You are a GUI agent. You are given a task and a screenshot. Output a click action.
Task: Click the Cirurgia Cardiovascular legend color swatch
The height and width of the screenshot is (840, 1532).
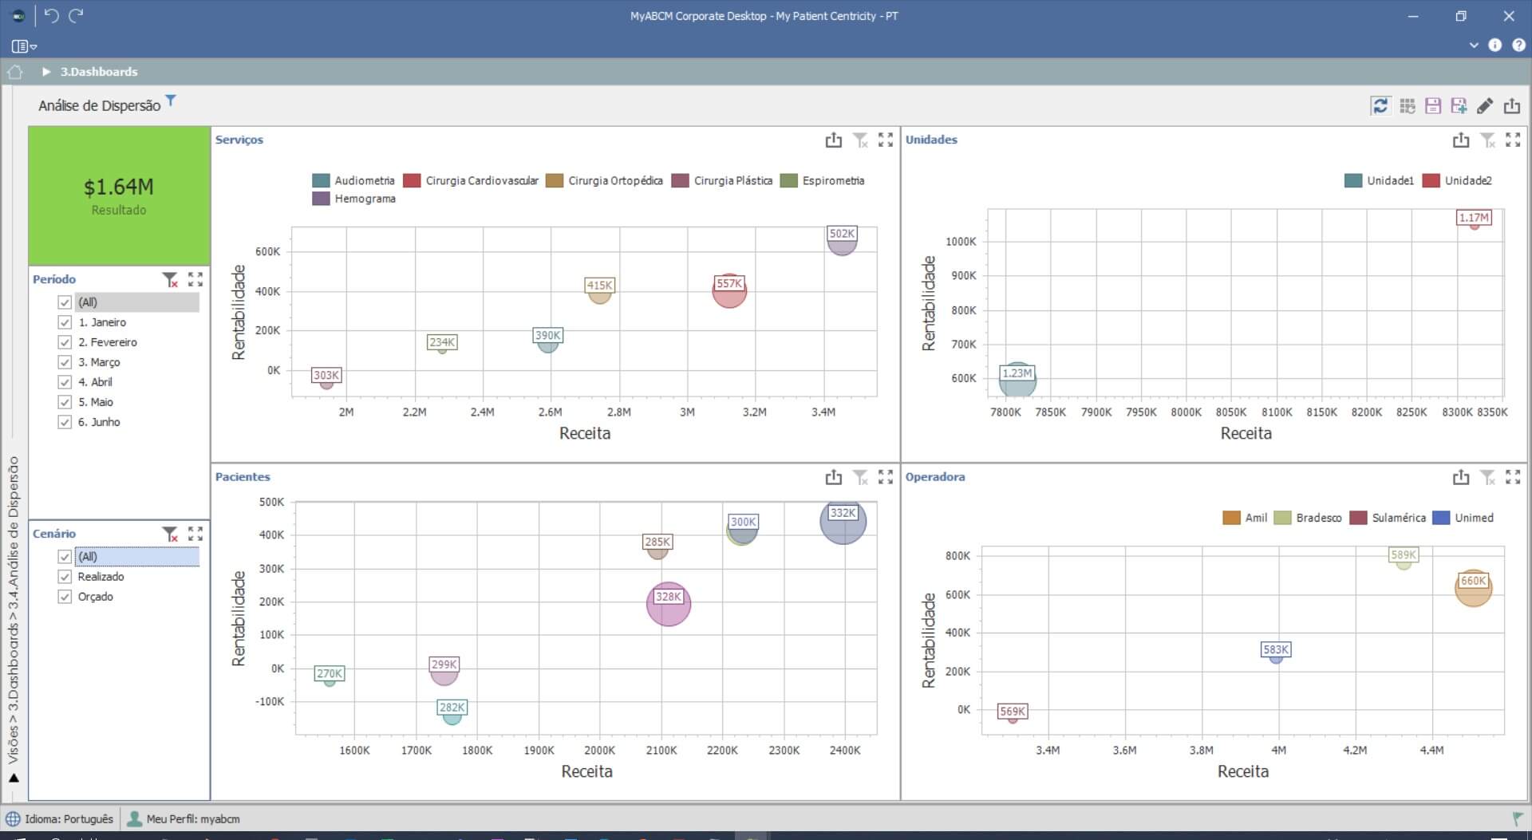pos(412,180)
